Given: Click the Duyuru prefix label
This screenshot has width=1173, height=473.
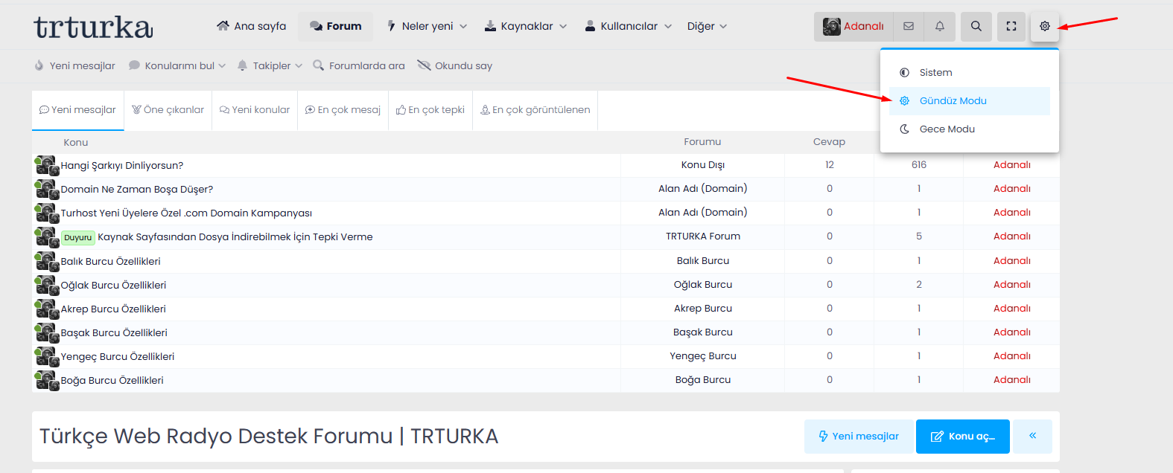Looking at the screenshot, I should coord(78,238).
